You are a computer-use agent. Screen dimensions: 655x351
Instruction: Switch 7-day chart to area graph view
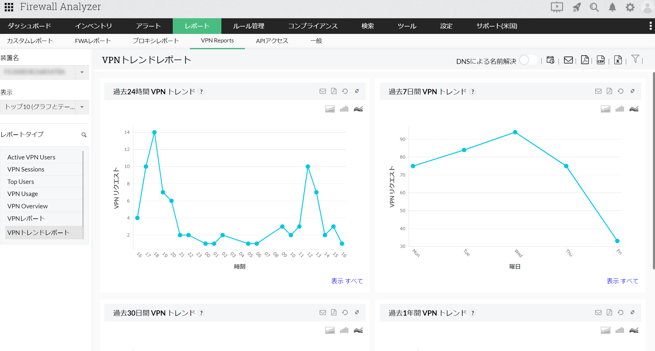point(605,109)
